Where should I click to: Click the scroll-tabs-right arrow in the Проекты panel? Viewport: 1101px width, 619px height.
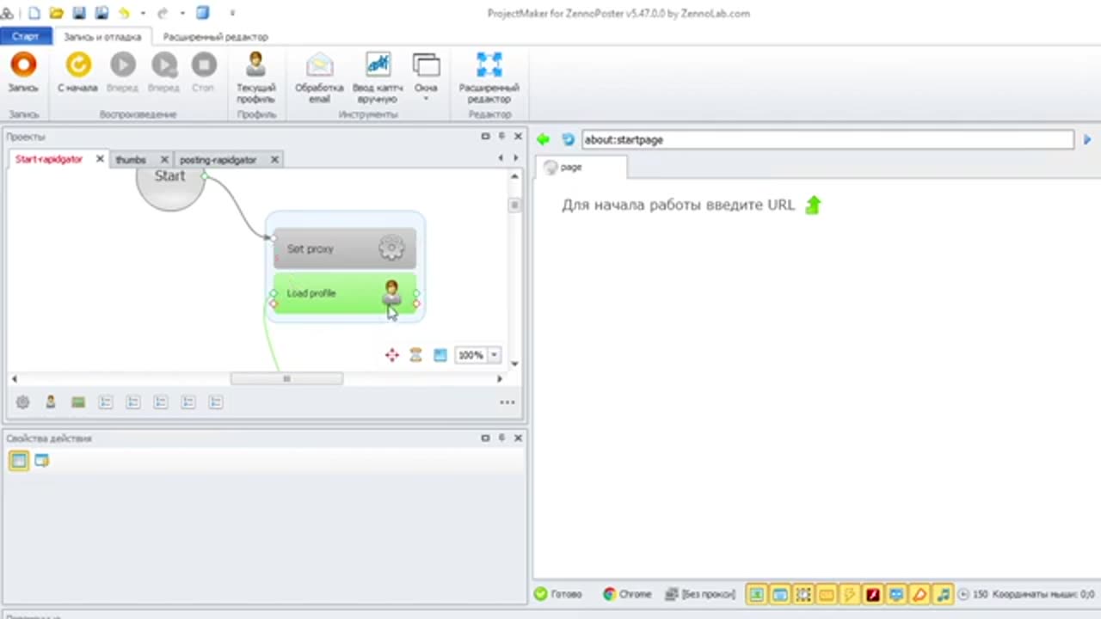click(x=516, y=158)
